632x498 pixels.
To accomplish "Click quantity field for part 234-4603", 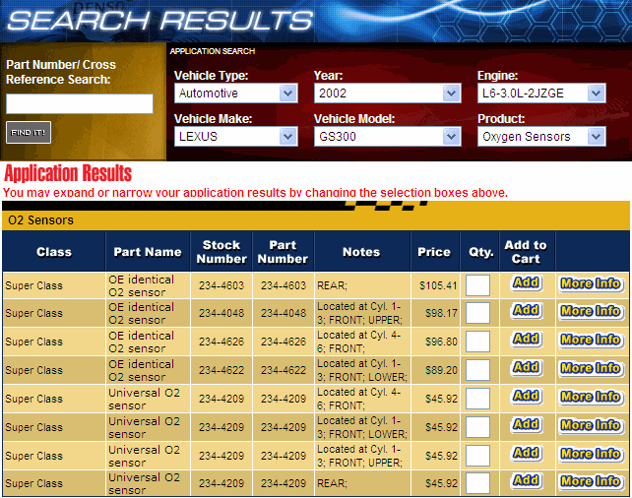I will 477,285.
